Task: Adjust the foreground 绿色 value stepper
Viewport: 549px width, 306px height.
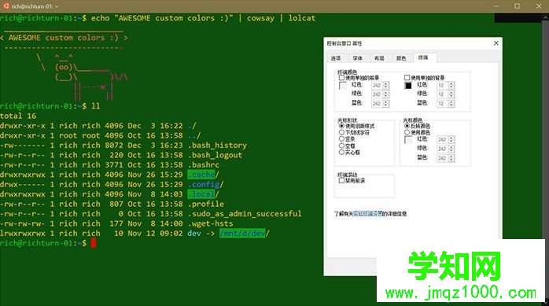Action: 385,94
